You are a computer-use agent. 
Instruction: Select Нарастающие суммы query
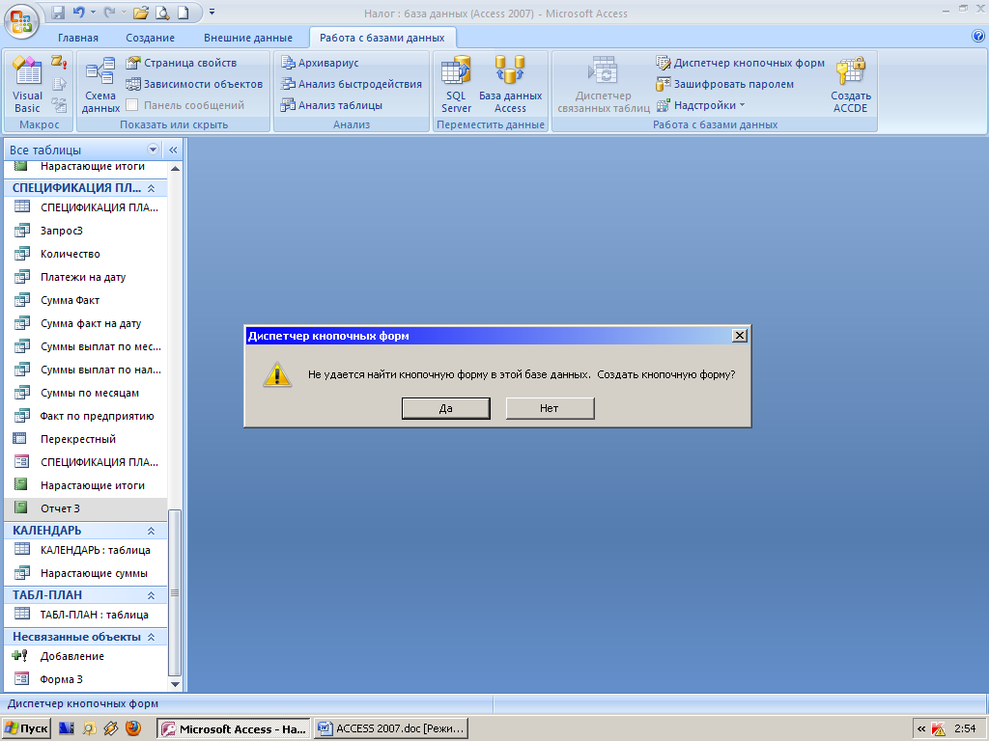[x=86, y=573]
